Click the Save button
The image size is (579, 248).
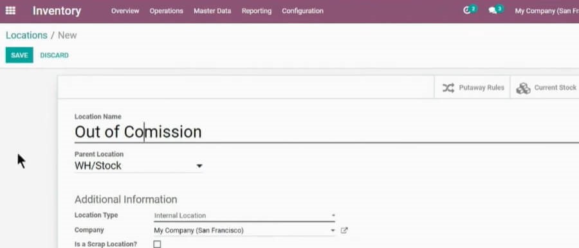tap(19, 55)
